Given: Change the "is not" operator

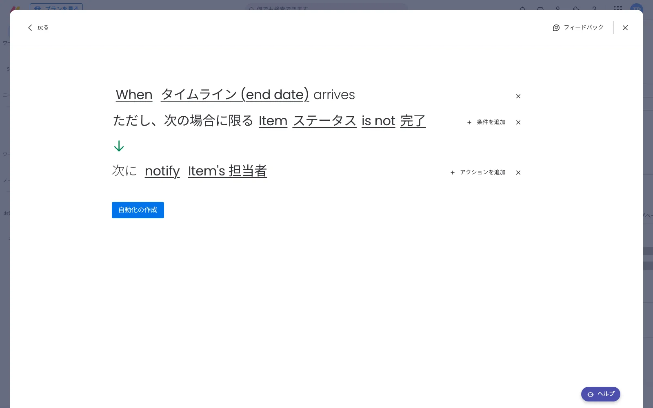Looking at the screenshot, I should click(378, 121).
